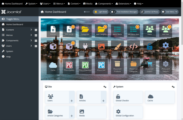
Task: Open the Help menu in the top bar
Action: tap(138, 4)
